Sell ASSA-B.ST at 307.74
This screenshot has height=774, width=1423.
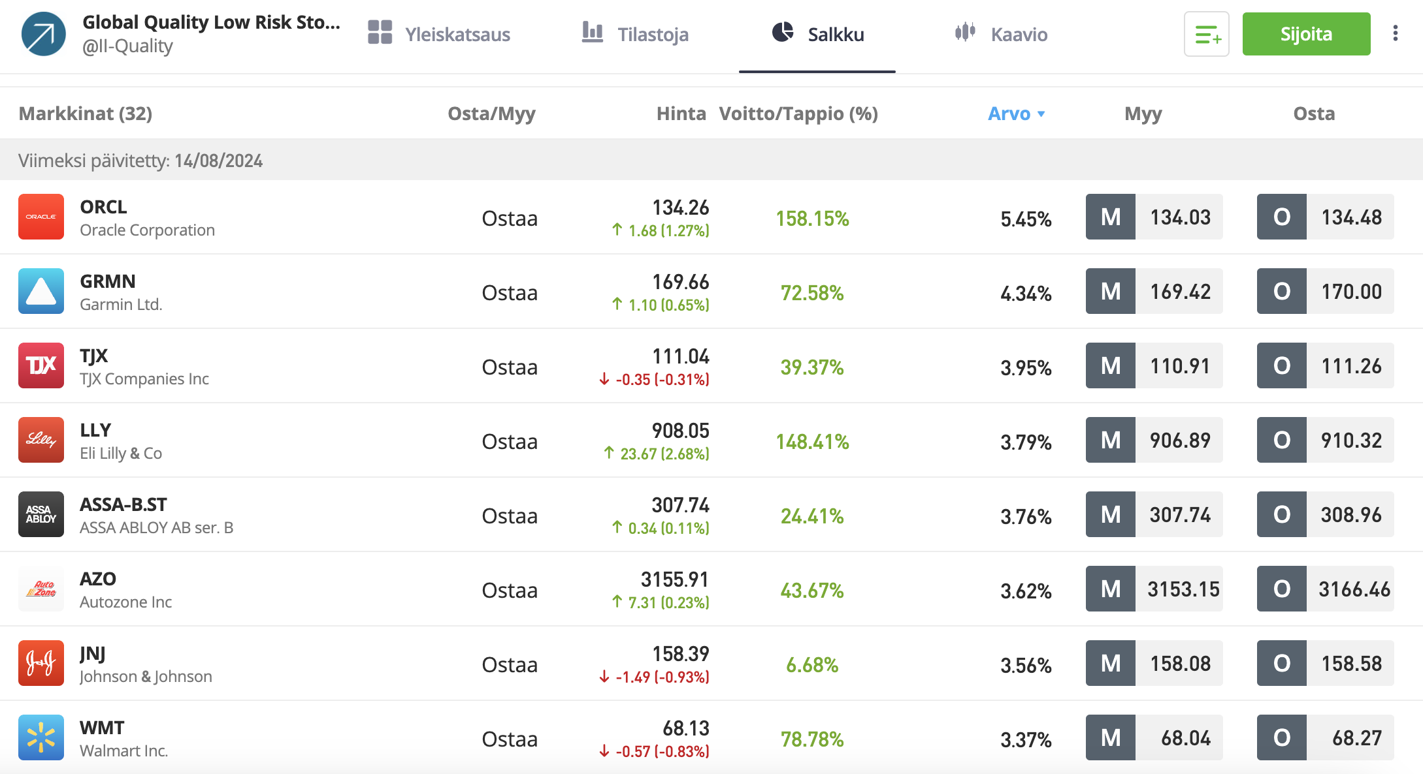1154,514
